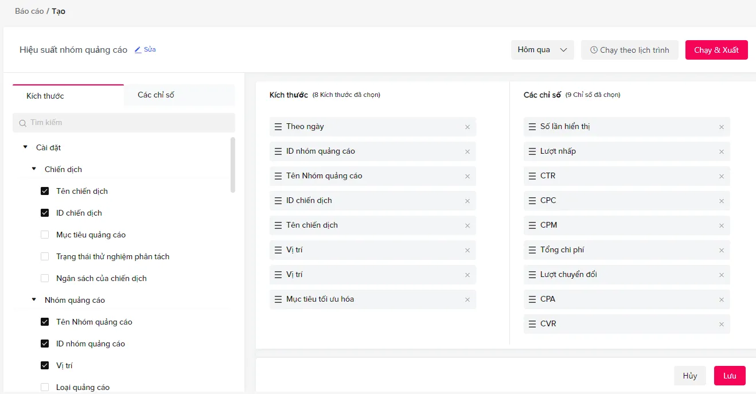Click the X on the ID chiến dịch chip
756x394 pixels.
click(467, 201)
